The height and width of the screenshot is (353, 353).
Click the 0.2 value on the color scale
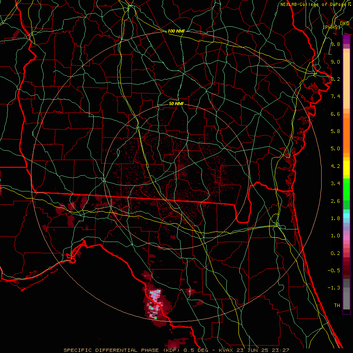coord(335,253)
